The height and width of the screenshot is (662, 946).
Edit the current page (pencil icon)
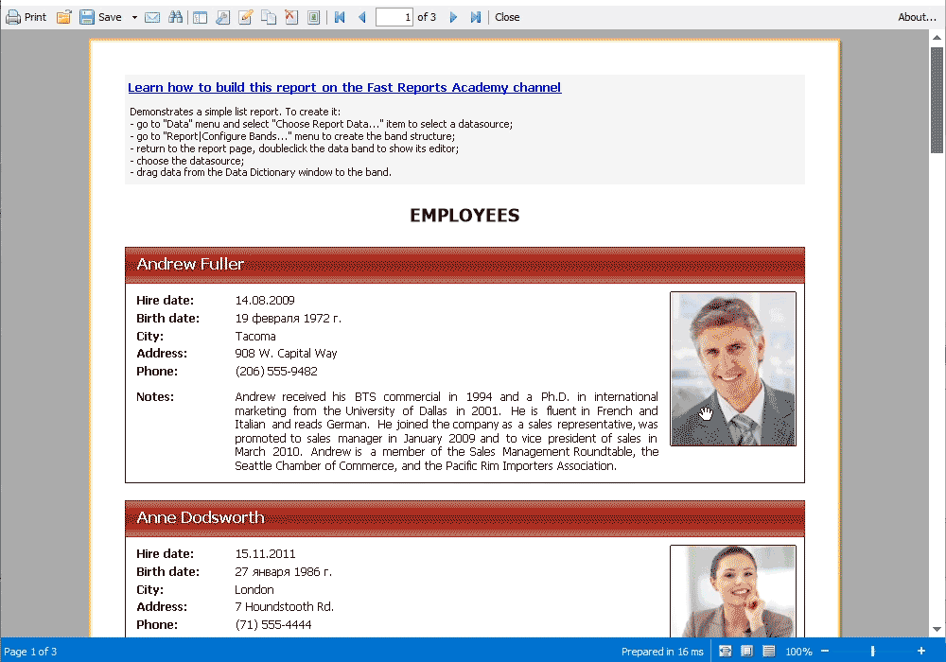coord(246,17)
